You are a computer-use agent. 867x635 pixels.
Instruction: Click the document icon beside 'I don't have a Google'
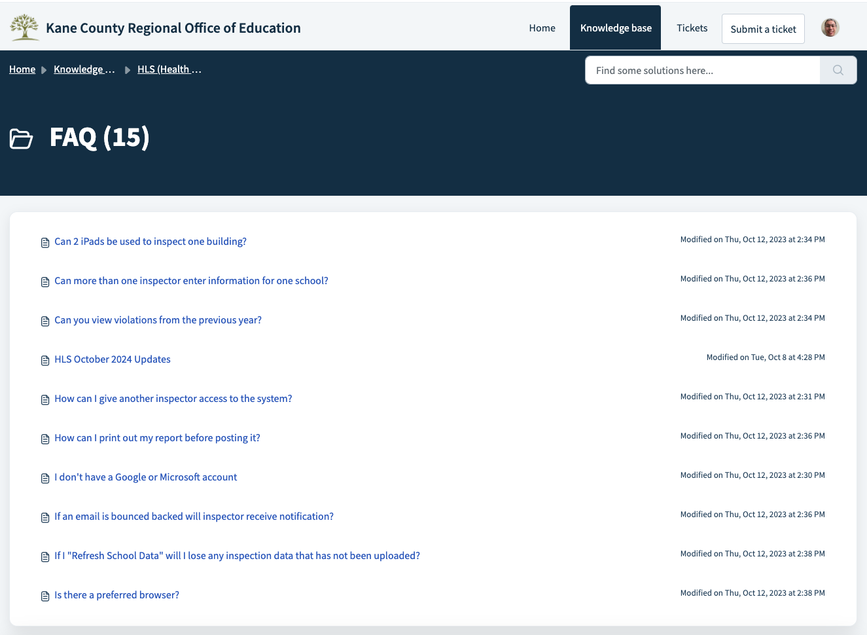tap(45, 479)
